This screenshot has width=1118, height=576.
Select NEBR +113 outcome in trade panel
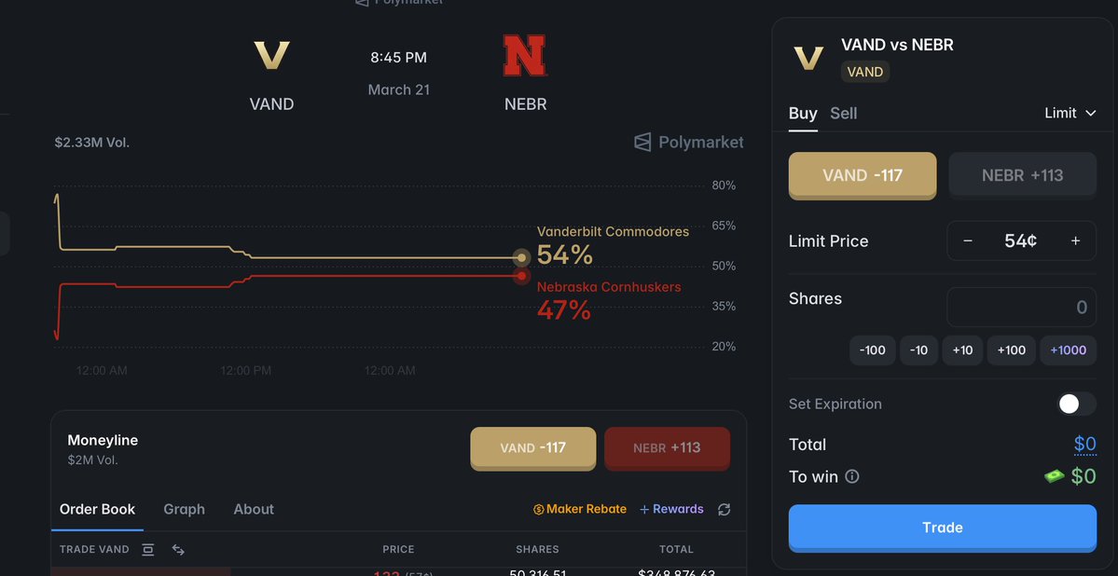coord(1022,175)
